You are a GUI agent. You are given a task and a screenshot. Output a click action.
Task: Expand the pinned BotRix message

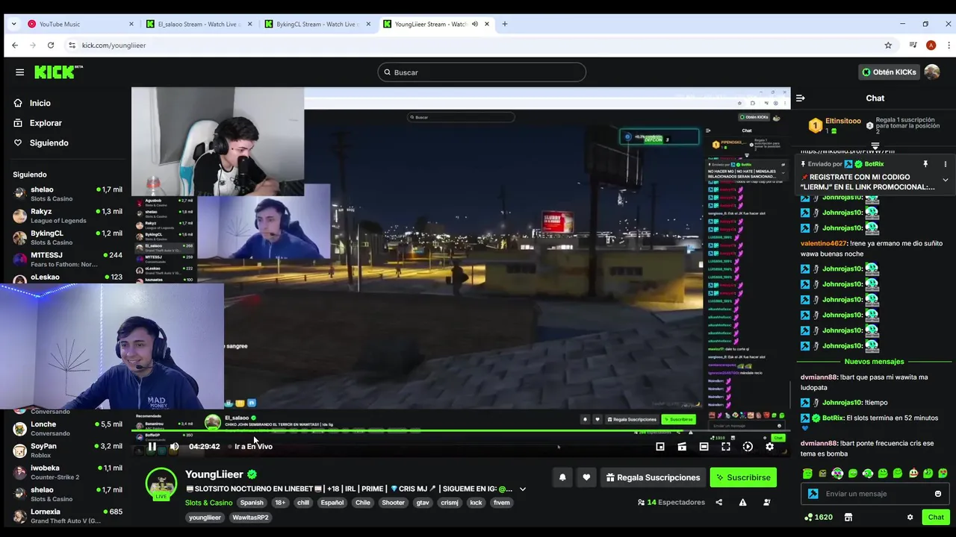(945, 180)
